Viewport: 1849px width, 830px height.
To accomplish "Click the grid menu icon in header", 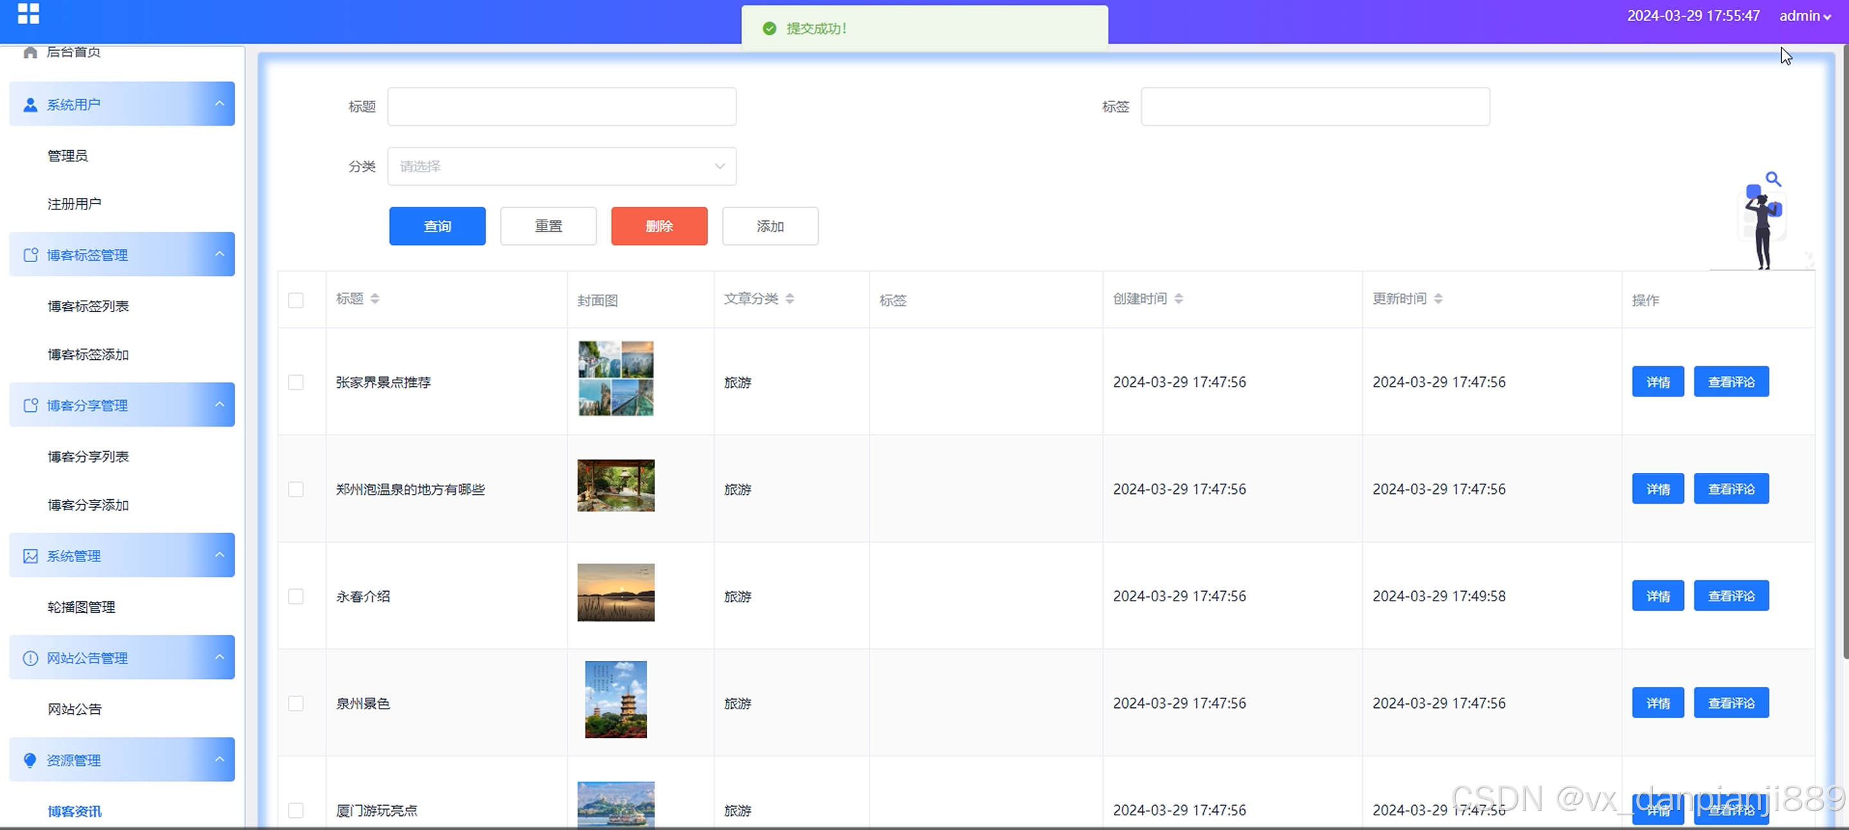I will [x=28, y=13].
